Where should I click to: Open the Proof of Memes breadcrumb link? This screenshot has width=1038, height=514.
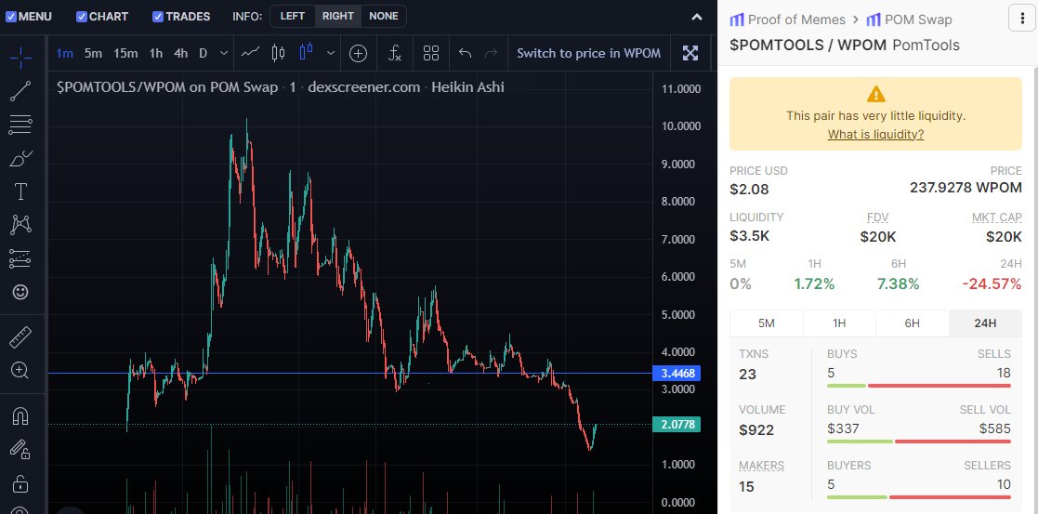(787, 20)
